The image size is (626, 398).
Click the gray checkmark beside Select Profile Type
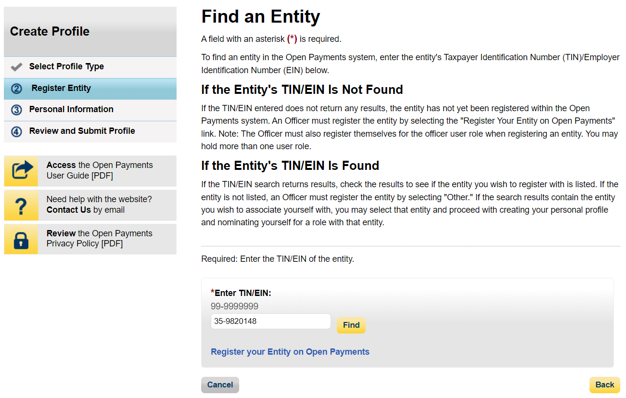click(16, 67)
